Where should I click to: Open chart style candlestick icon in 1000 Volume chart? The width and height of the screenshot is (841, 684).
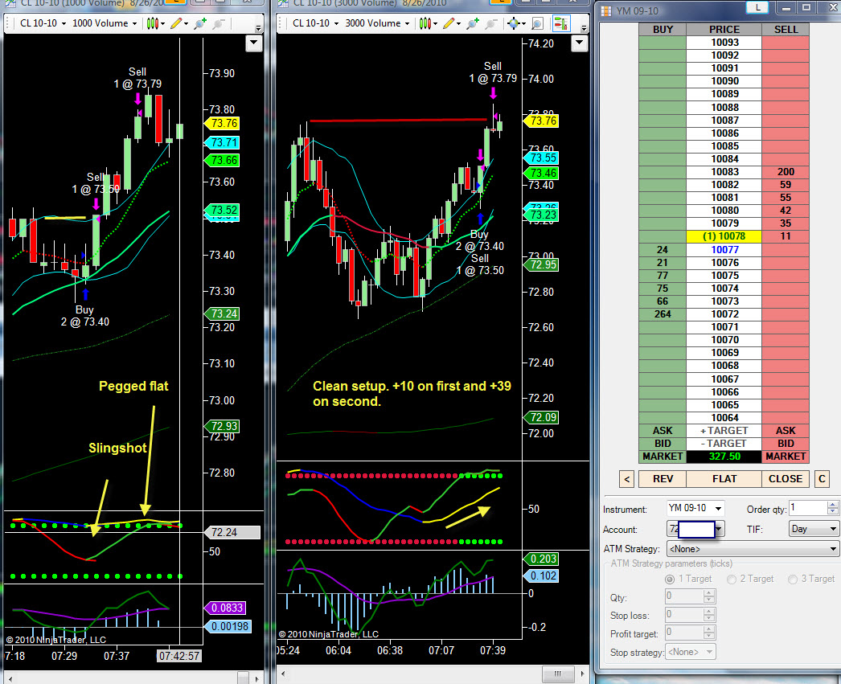point(152,23)
